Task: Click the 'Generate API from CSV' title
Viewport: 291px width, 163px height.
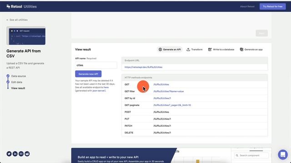Action: (x=24, y=53)
